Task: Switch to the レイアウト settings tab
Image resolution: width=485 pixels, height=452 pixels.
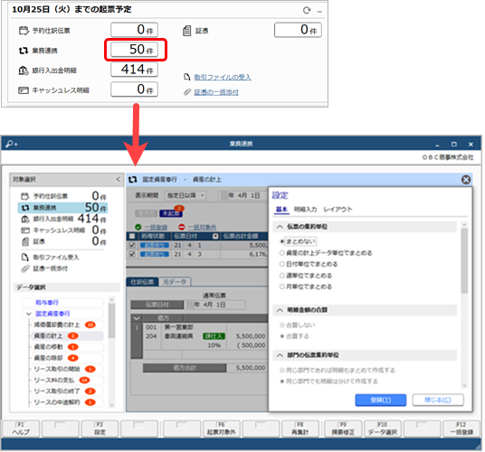Action: [338, 210]
